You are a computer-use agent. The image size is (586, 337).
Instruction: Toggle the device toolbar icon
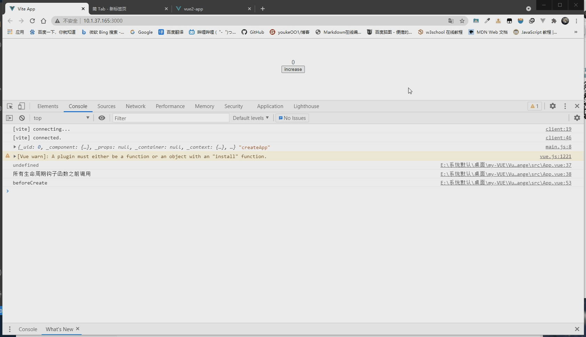click(x=22, y=106)
